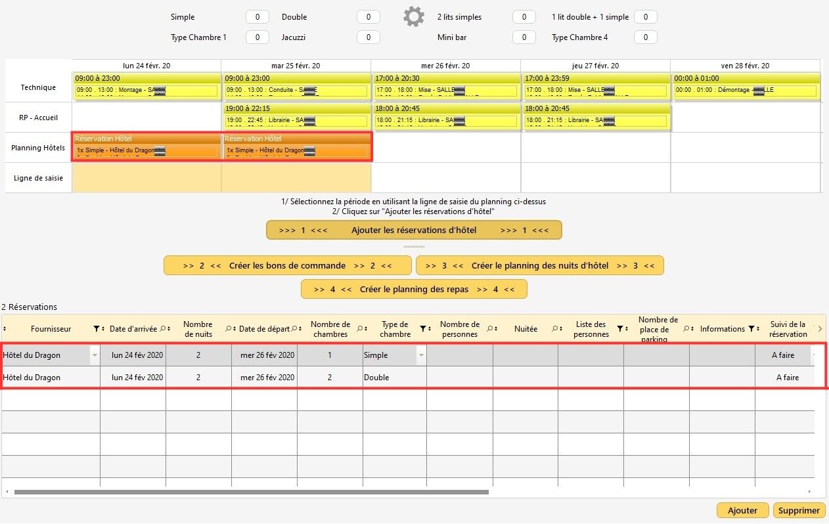Click the Simple room count field

coord(257,17)
